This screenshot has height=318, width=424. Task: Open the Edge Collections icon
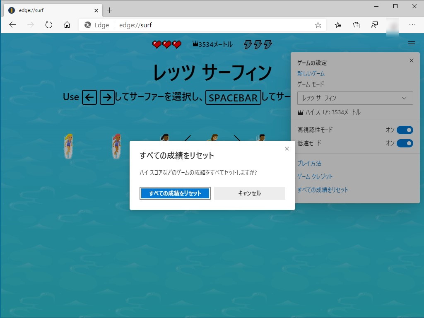(x=356, y=25)
